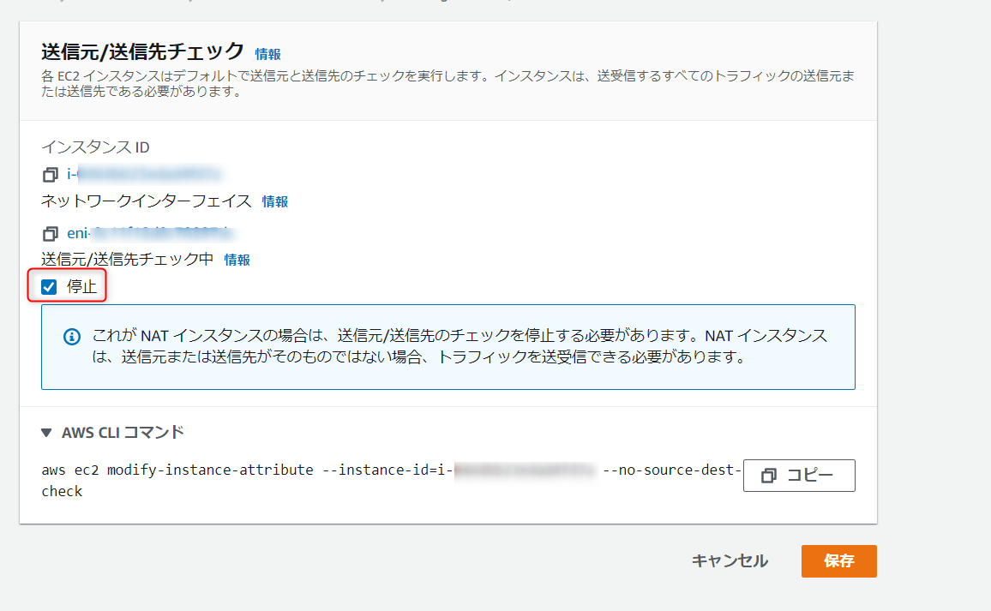Click the コピー button for CLI command
The image size is (991, 611).
[x=799, y=475]
